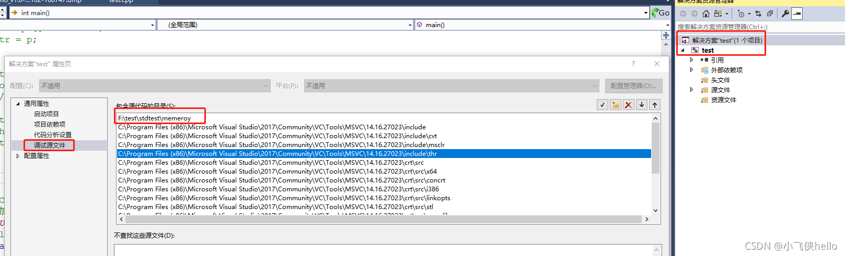Image resolution: width=845 pixels, height=256 pixels.
Task: Click the red X delete line icon
Action: (x=629, y=105)
